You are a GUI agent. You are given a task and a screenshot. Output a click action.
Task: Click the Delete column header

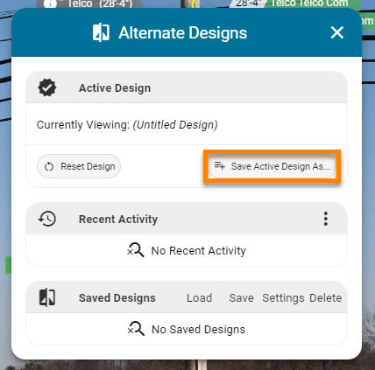point(326,298)
